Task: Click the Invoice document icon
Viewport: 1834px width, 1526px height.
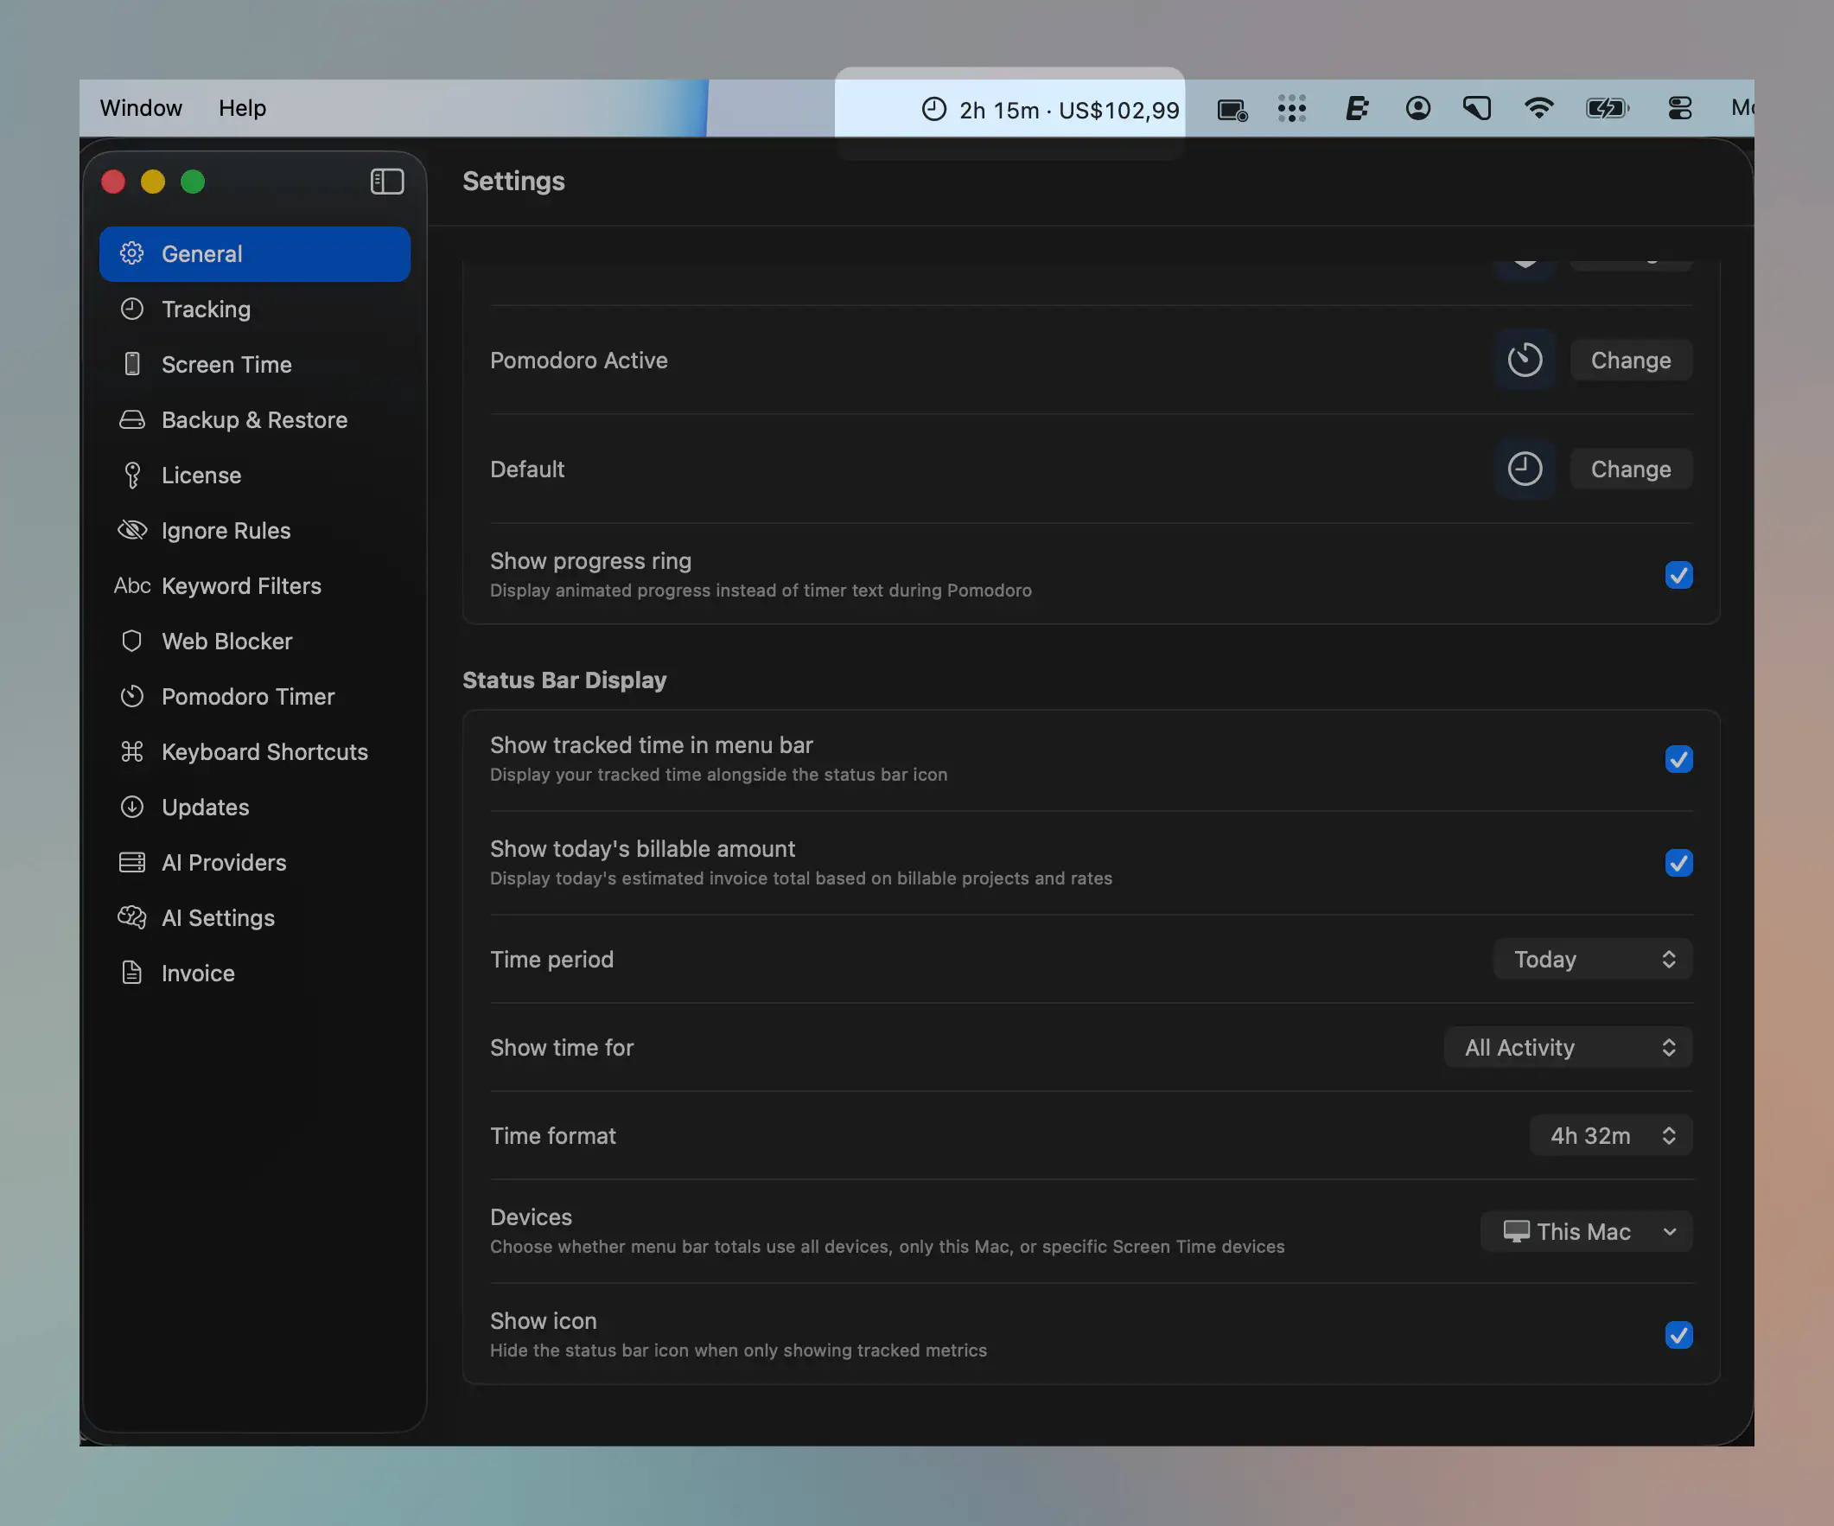Action: pyautogui.click(x=132, y=973)
